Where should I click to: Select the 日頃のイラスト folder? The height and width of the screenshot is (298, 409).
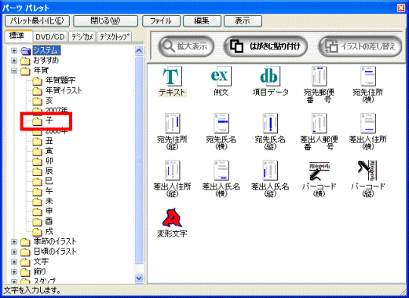(x=55, y=252)
